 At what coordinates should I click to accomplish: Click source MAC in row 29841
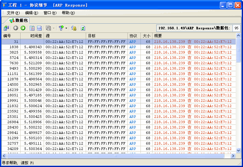[64, 133]
